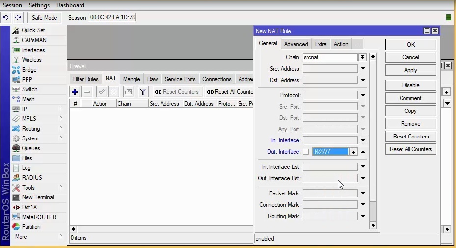This screenshot has width=456, height=248.
Task: Open the Mangle tab in Firewall
Action: click(x=132, y=79)
